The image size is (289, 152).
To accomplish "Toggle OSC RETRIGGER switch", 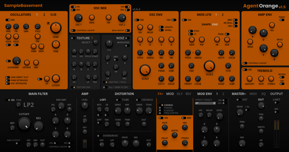I will pyautogui.click(x=8, y=83).
